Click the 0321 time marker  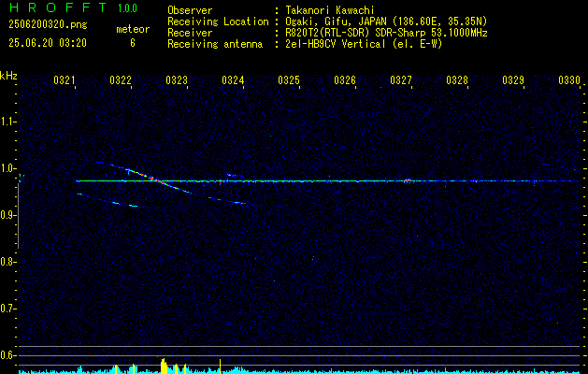(x=65, y=79)
